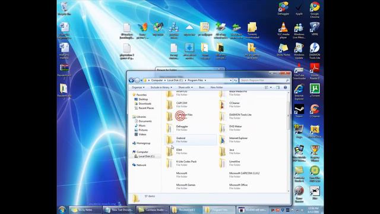Switch to Resident evil 2 taskbar button
Image resolution: width=380 pixels, height=214 pixels.
pos(186,210)
